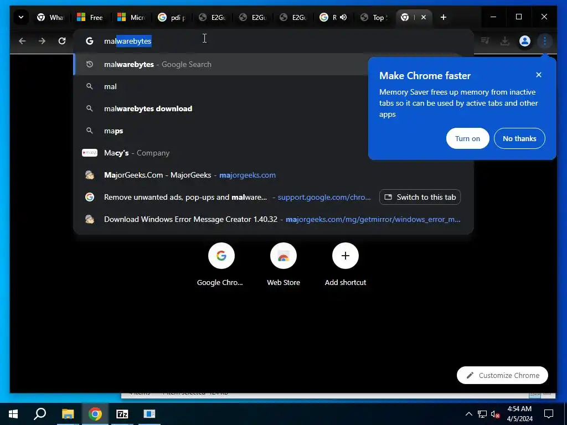Switch to the 'Free' Microsoft tab
The width and height of the screenshot is (567, 425).
point(90,17)
